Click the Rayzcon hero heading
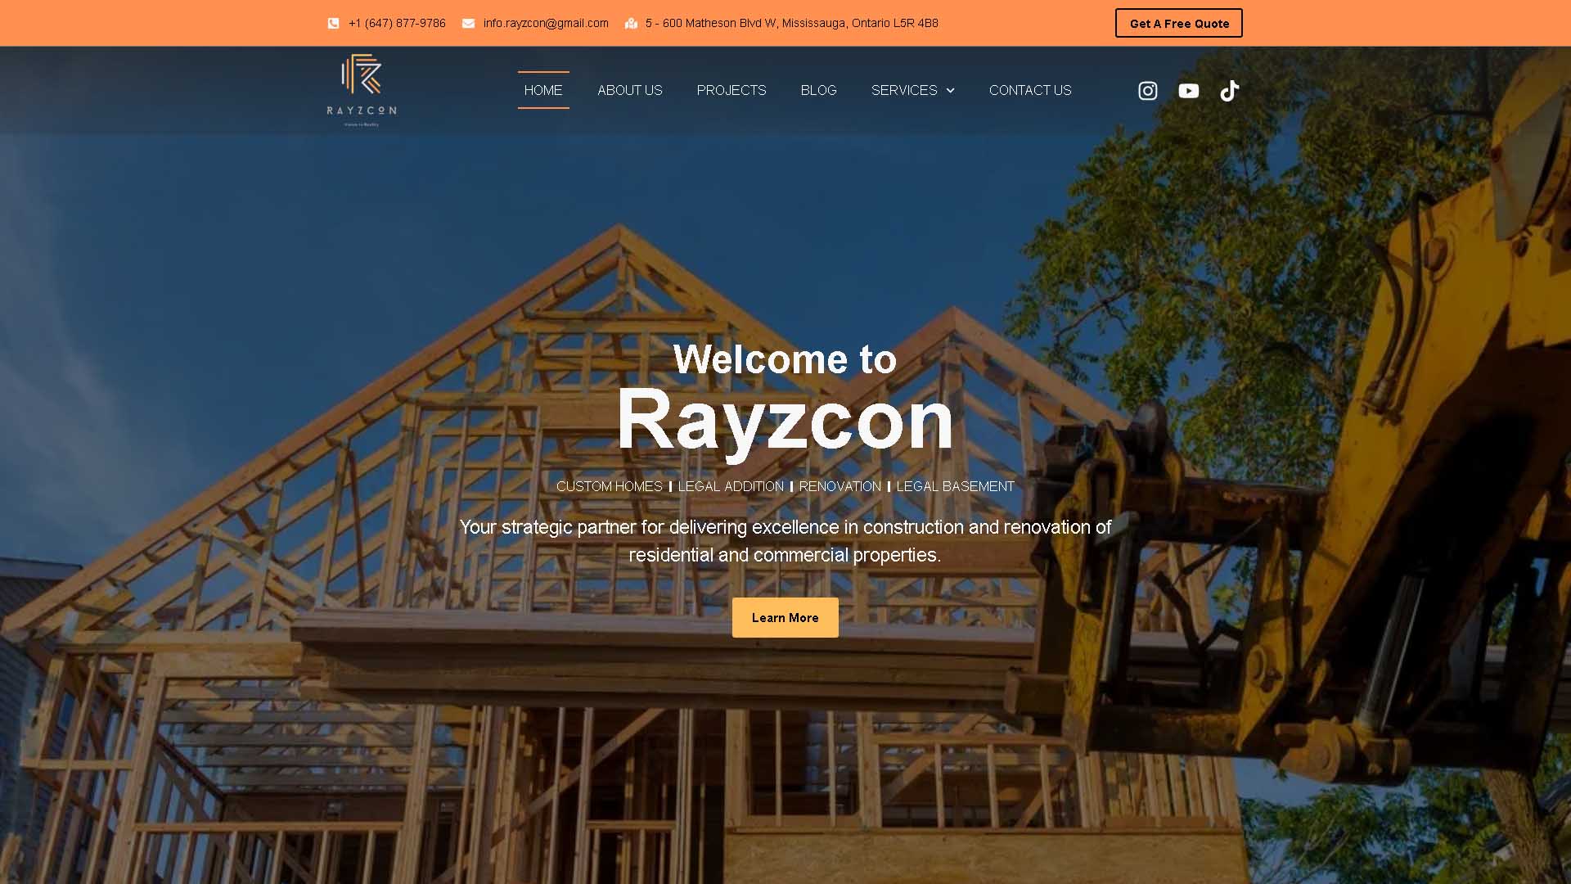The height and width of the screenshot is (884, 1571). pos(785,420)
